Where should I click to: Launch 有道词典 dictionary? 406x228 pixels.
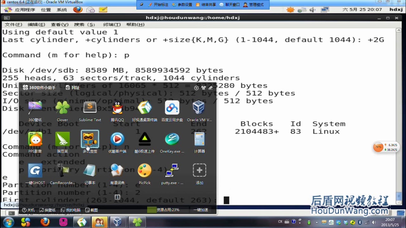pos(117,171)
